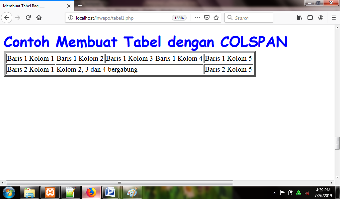This screenshot has width=340, height=199.
Task: Switch to the Membuat Tabel tab
Action: 33,6
